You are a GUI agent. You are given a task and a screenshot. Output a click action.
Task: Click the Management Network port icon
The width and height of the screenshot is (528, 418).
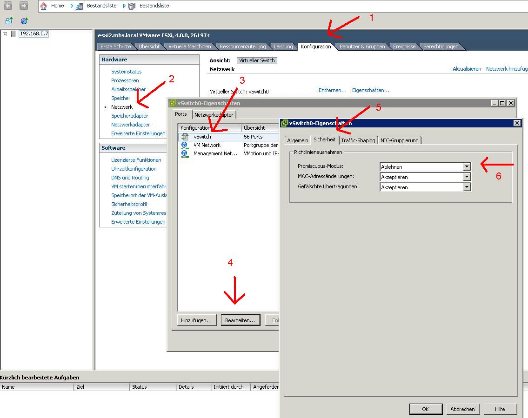[x=185, y=153]
